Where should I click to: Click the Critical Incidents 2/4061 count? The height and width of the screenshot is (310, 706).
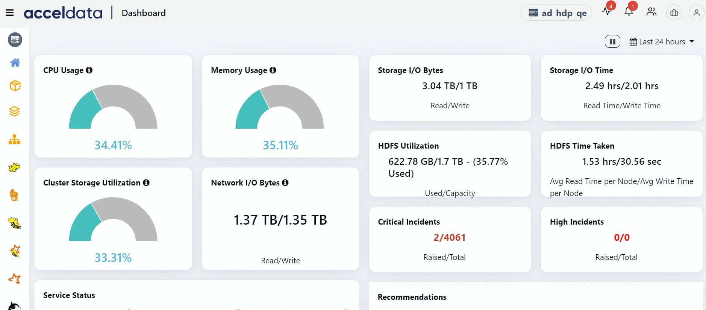click(450, 237)
